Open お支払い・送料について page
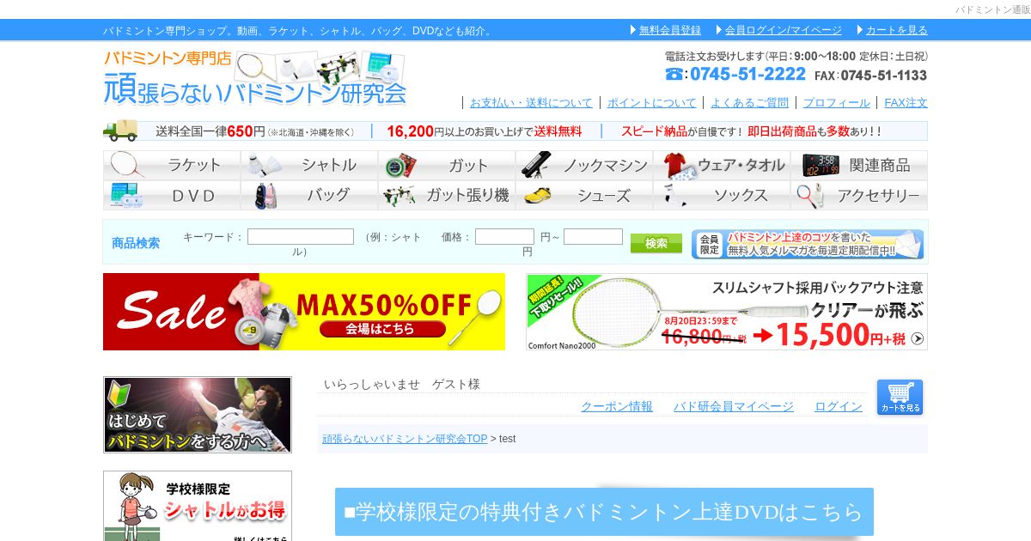Image resolution: width=1031 pixels, height=541 pixels. [531, 102]
